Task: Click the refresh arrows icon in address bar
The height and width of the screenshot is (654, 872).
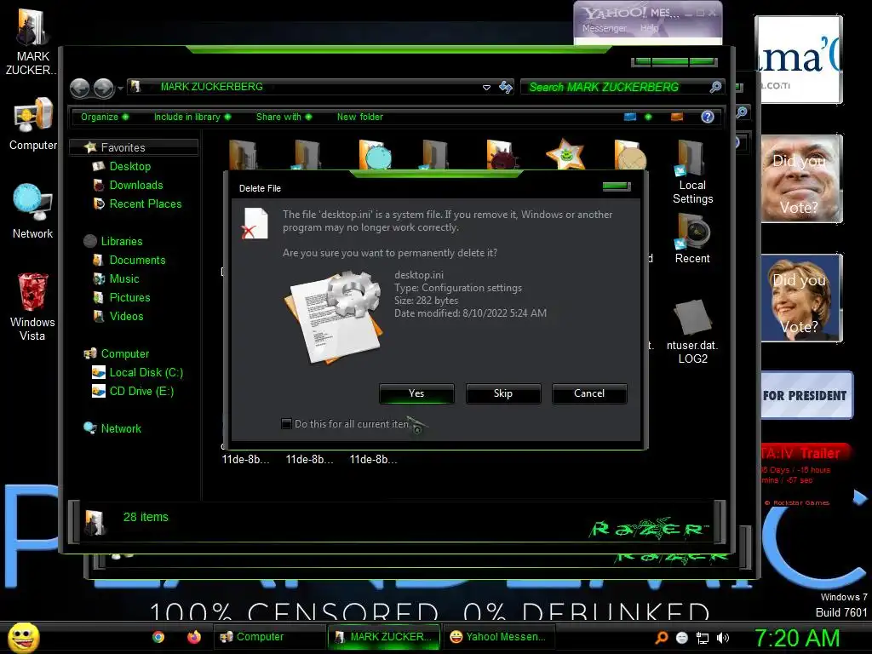Action: [x=506, y=88]
